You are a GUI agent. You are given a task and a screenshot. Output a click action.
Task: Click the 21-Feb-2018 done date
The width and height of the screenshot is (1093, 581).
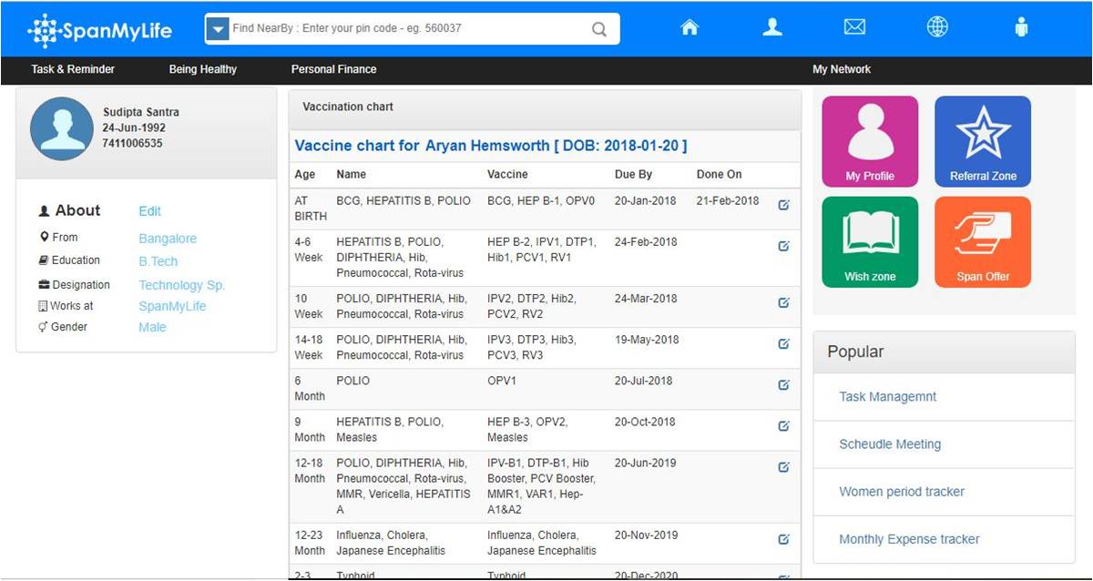[728, 200]
